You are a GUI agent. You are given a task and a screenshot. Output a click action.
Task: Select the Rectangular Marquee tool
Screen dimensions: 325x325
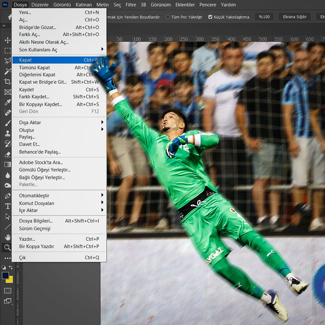click(x=8, y=50)
